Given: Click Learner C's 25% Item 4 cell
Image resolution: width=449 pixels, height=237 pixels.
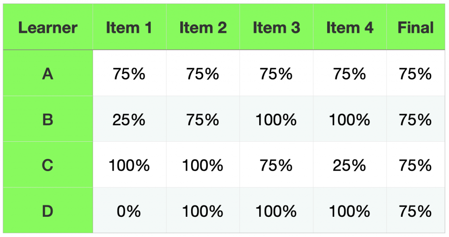Looking at the screenshot, I should (349, 165).
